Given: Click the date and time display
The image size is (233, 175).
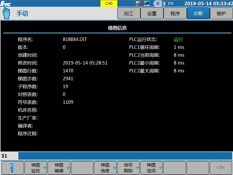Looking at the screenshot, I should pos(208,3).
